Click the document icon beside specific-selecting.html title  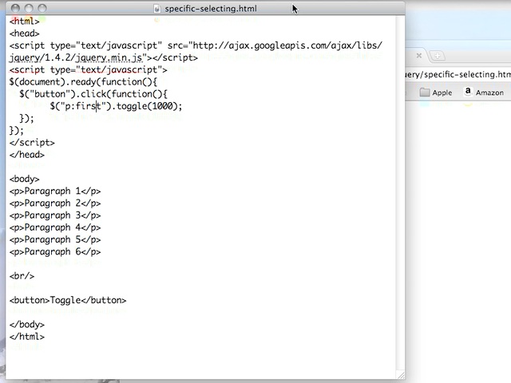pyautogui.click(x=157, y=9)
